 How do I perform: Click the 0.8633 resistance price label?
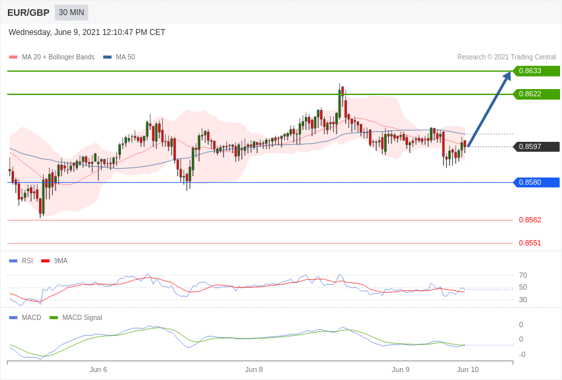(x=537, y=71)
